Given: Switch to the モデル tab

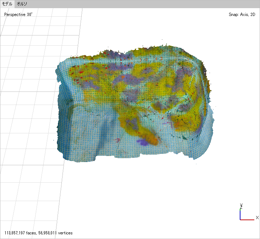Looking at the screenshot, I should [x=7, y=4].
